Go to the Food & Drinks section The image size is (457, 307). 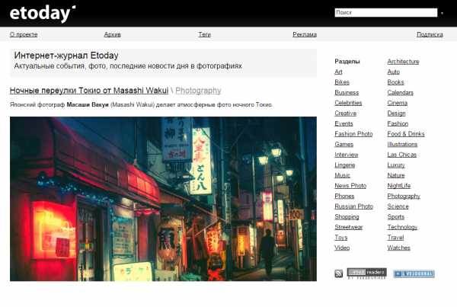pyautogui.click(x=406, y=134)
